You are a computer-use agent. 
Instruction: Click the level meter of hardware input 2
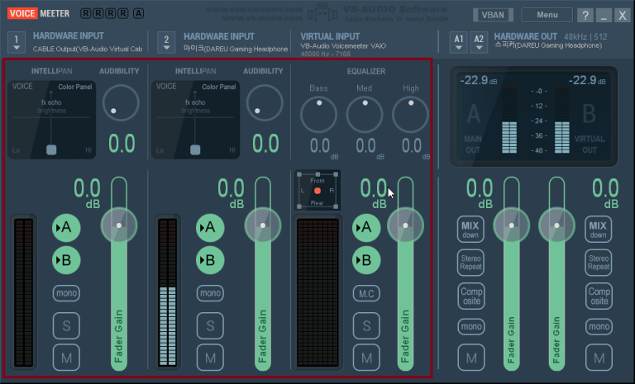pos(167,292)
